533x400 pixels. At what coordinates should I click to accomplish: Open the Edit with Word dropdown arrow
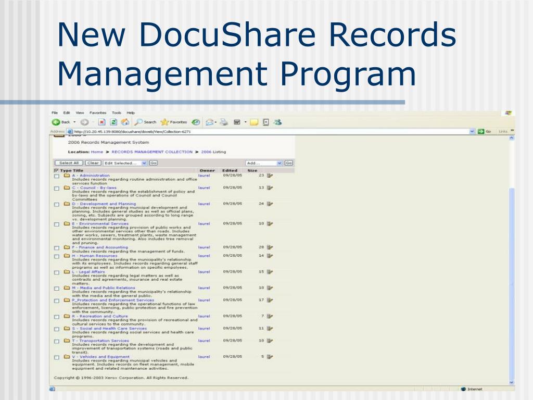tap(245, 122)
